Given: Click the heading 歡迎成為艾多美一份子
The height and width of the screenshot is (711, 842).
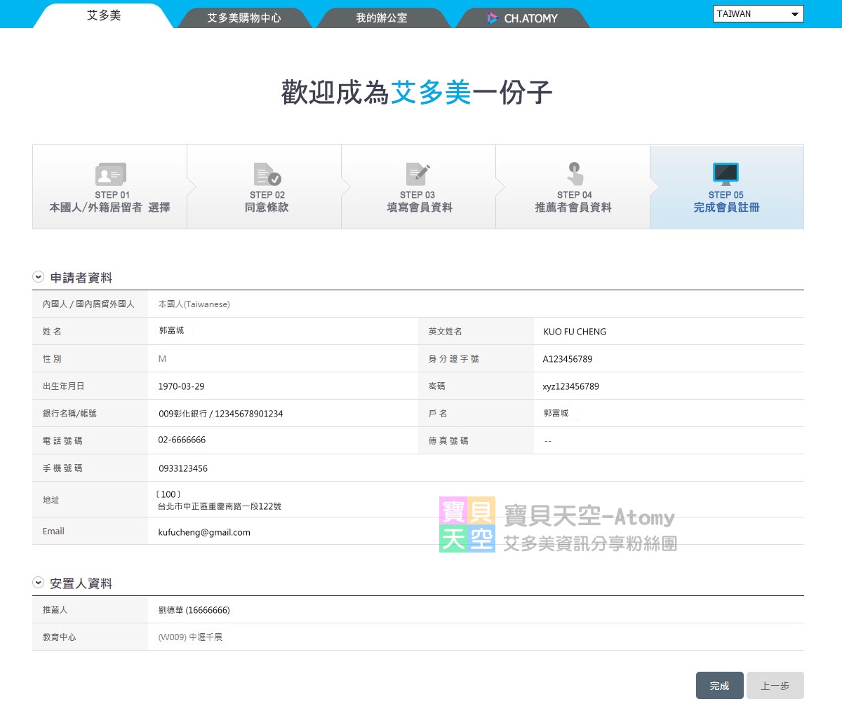Looking at the screenshot, I should (x=417, y=93).
